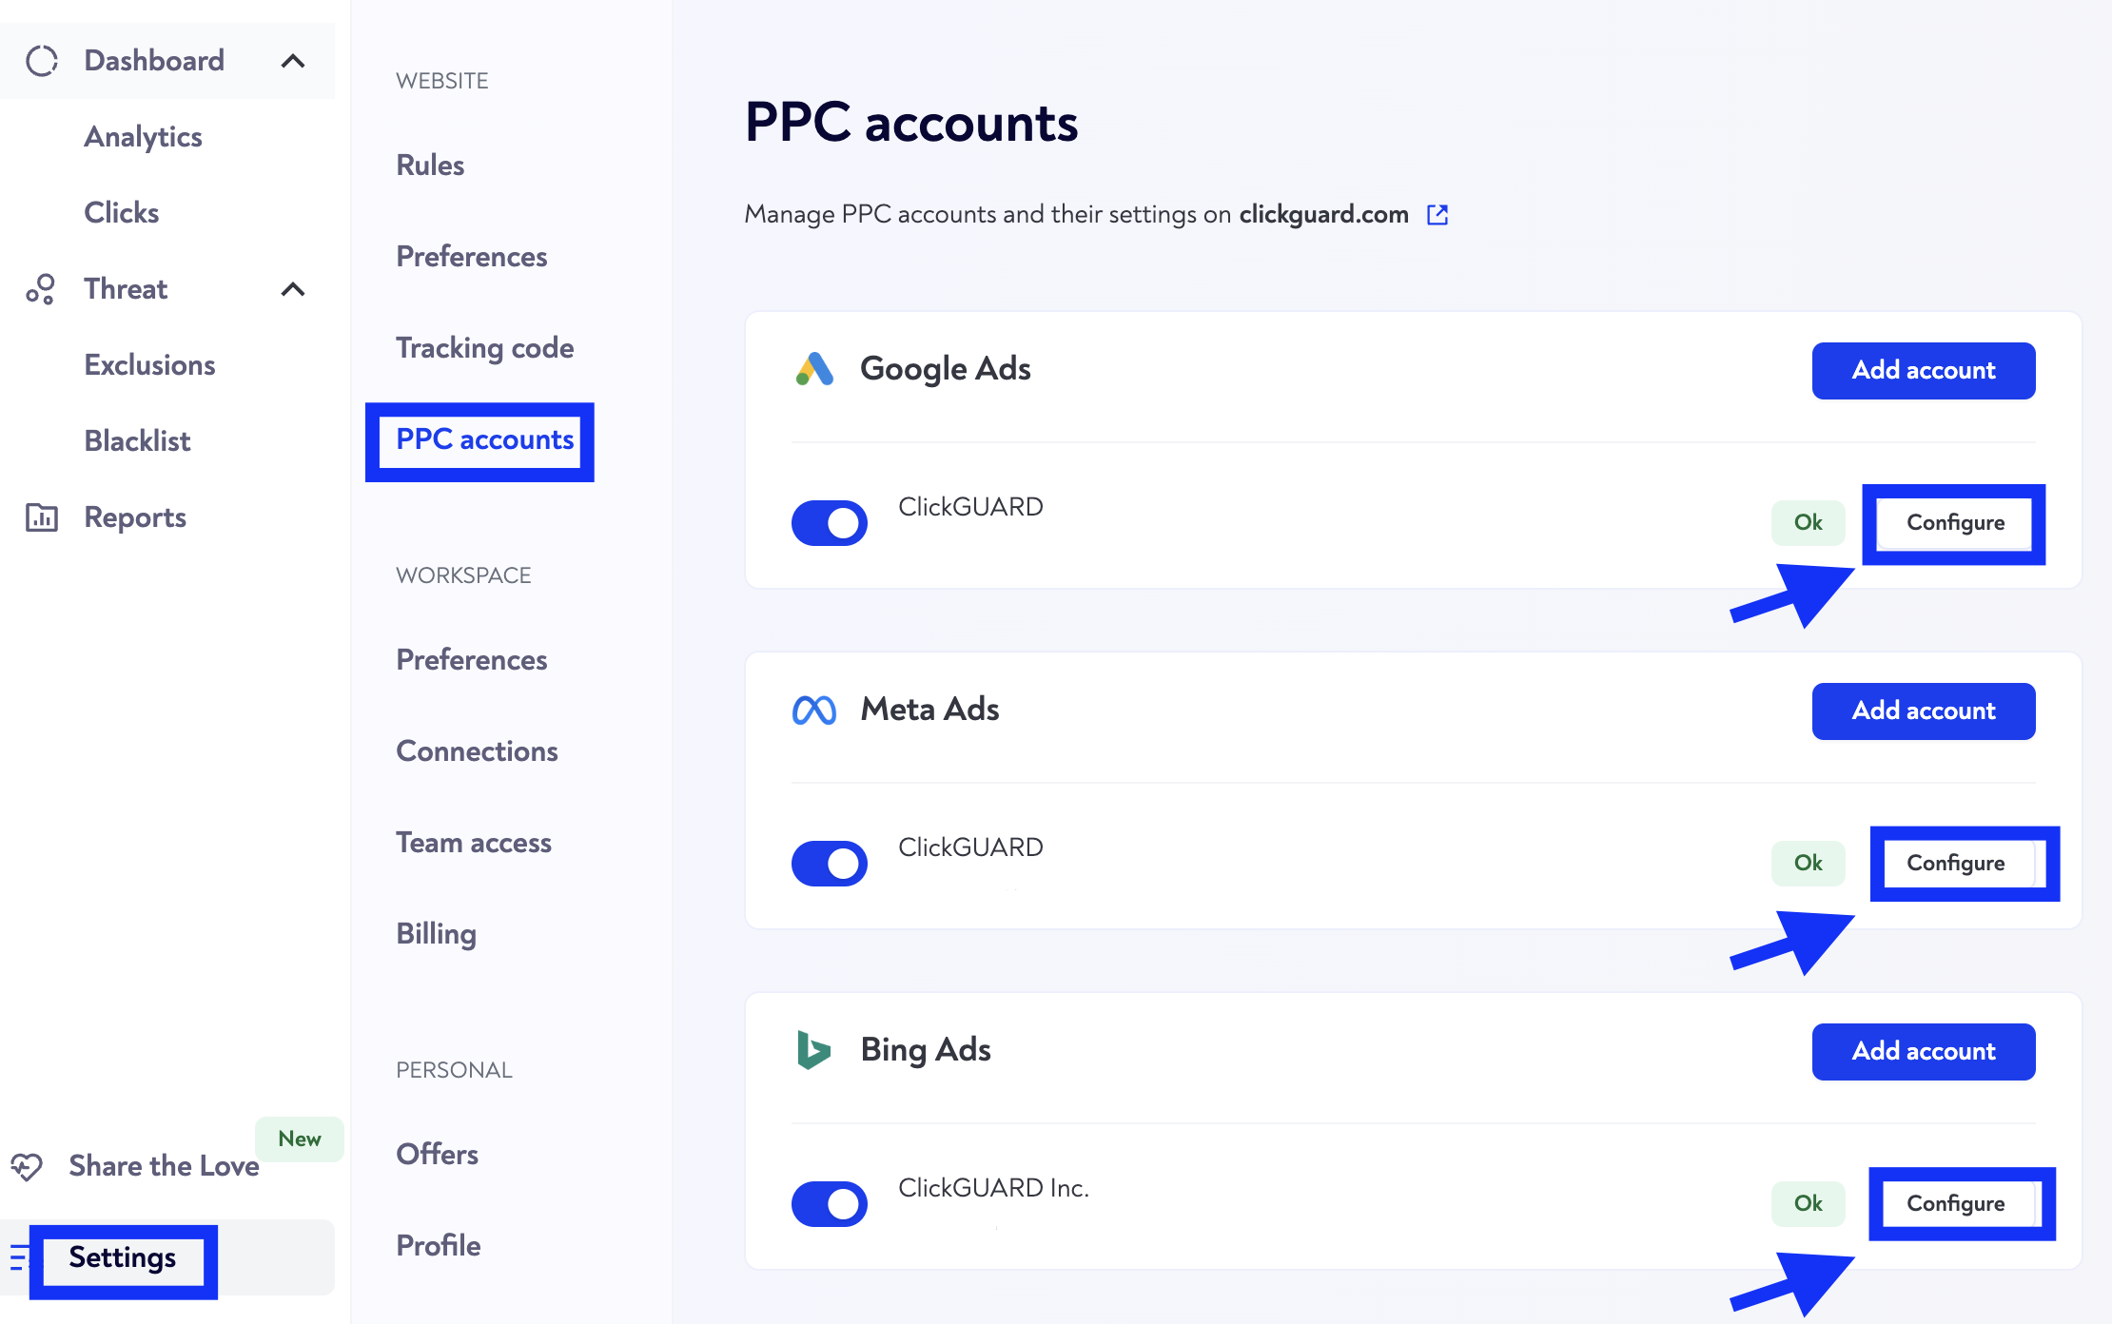Select PPC accounts settings
Viewport: 2112px width, 1324px height.
[485, 439]
